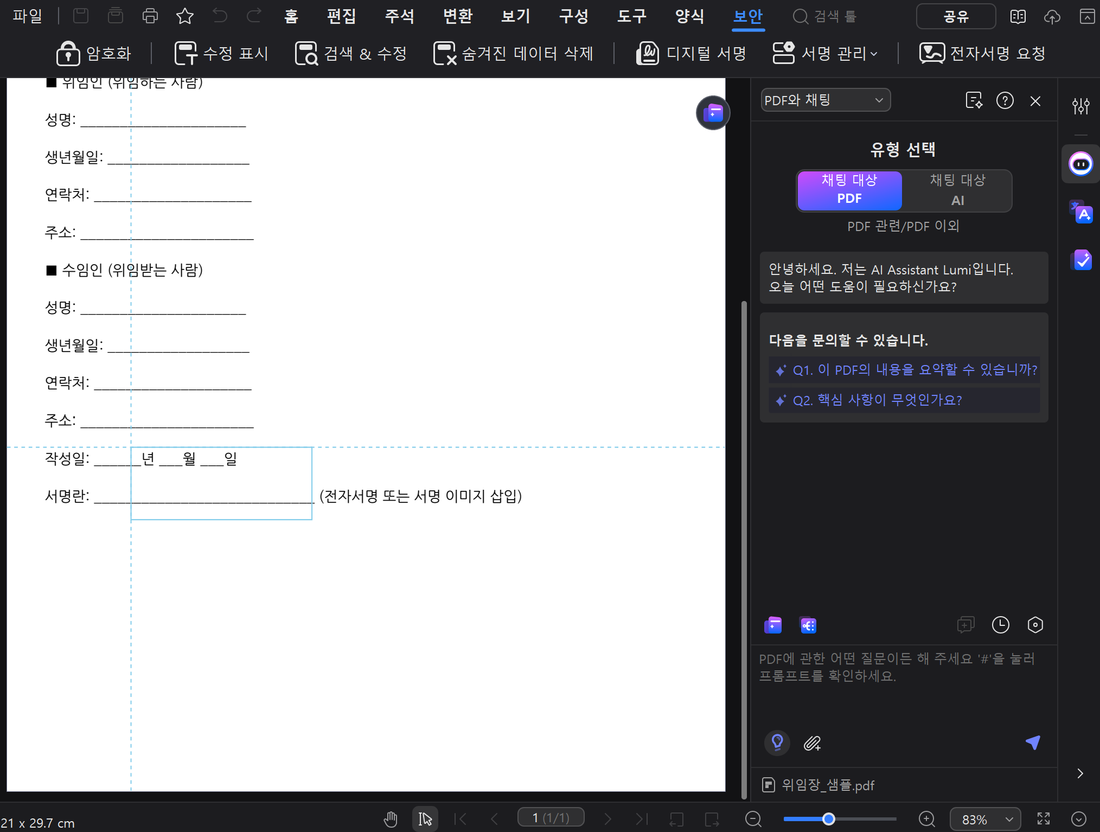Open chat history clock icon
Viewport: 1100px width, 832px height.
click(1000, 625)
